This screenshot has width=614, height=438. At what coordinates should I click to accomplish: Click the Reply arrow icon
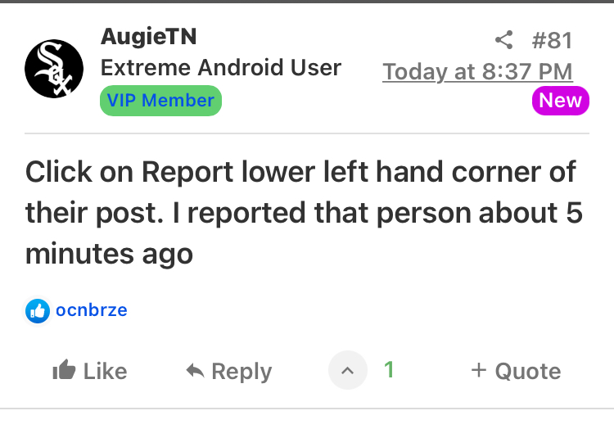point(195,371)
